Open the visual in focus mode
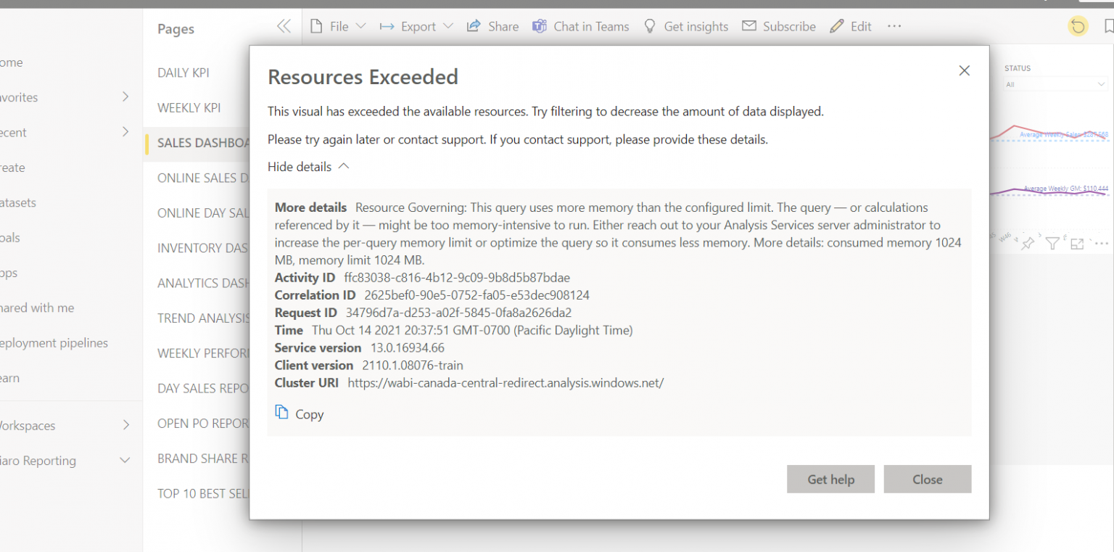The width and height of the screenshot is (1114, 552). click(1076, 244)
